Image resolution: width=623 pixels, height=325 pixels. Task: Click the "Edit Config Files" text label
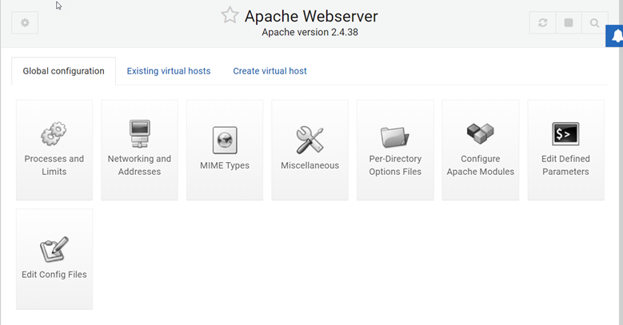54,275
